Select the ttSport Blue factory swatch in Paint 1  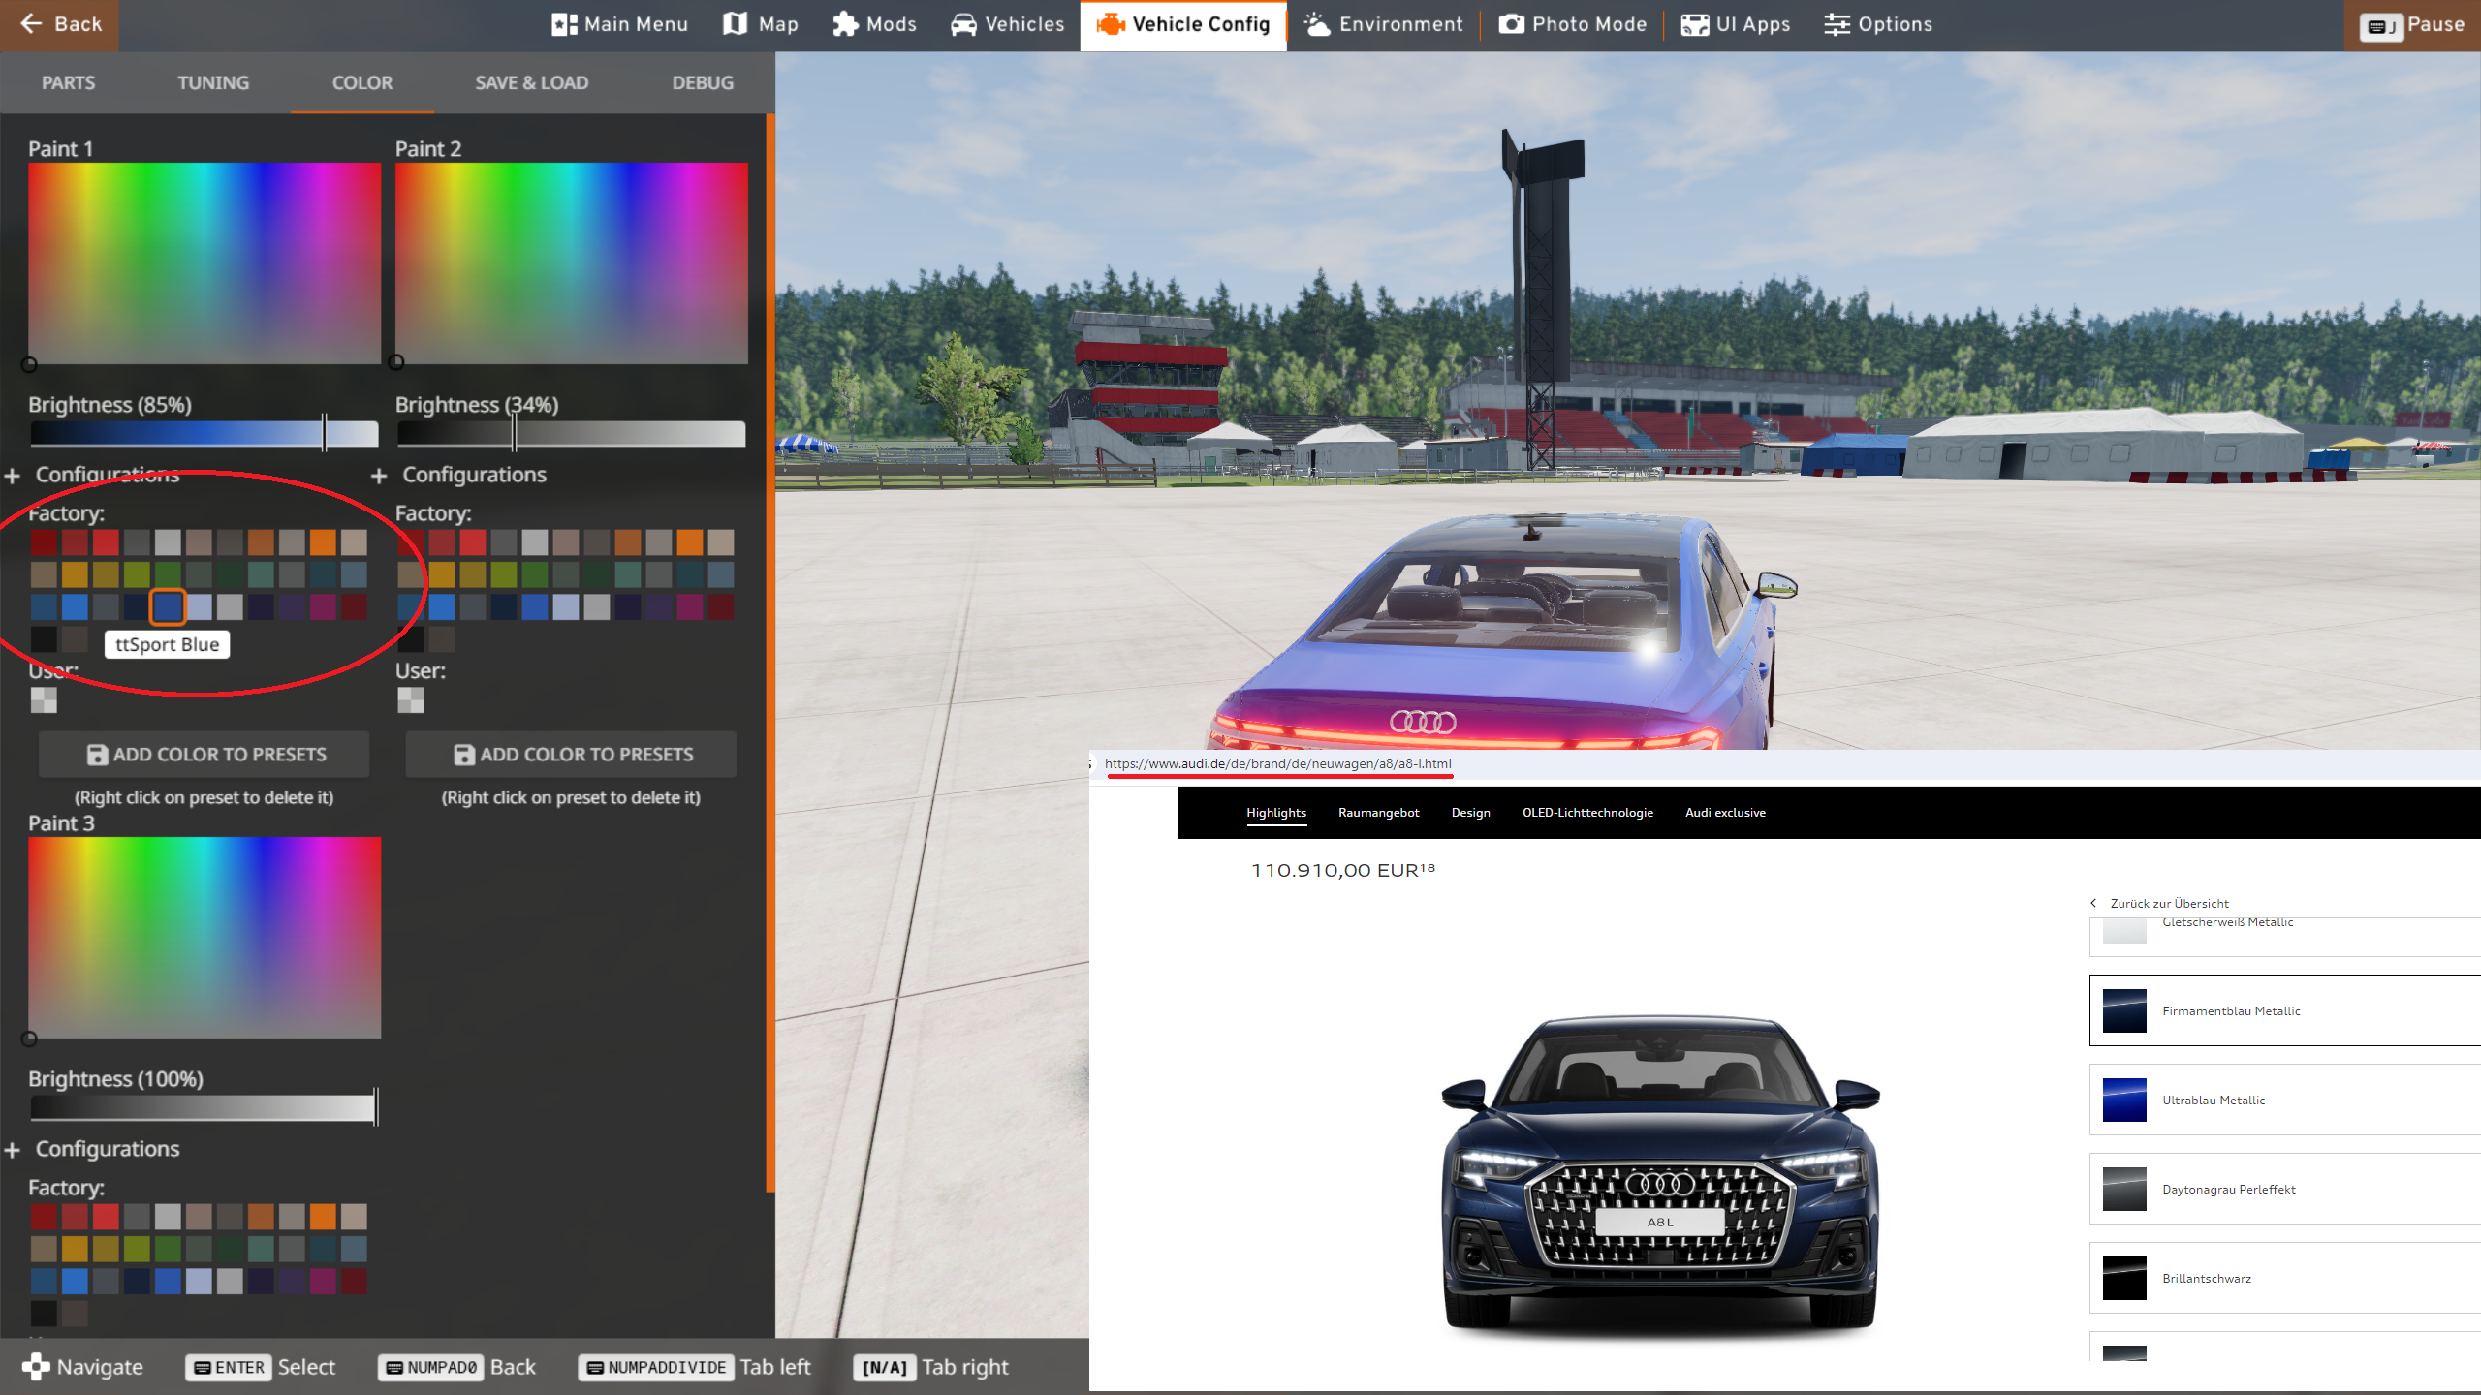[x=168, y=607]
